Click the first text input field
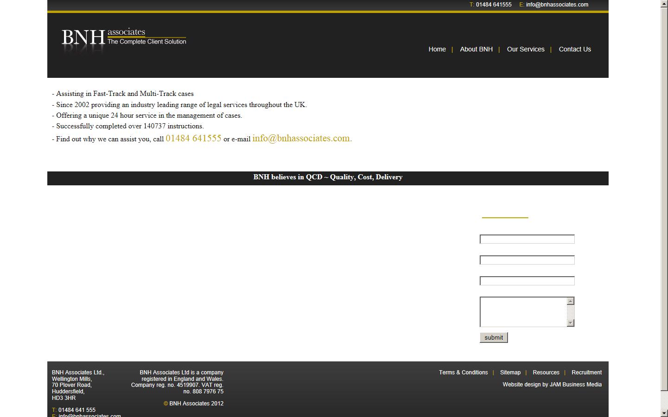This screenshot has width=668, height=417. tap(527, 239)
